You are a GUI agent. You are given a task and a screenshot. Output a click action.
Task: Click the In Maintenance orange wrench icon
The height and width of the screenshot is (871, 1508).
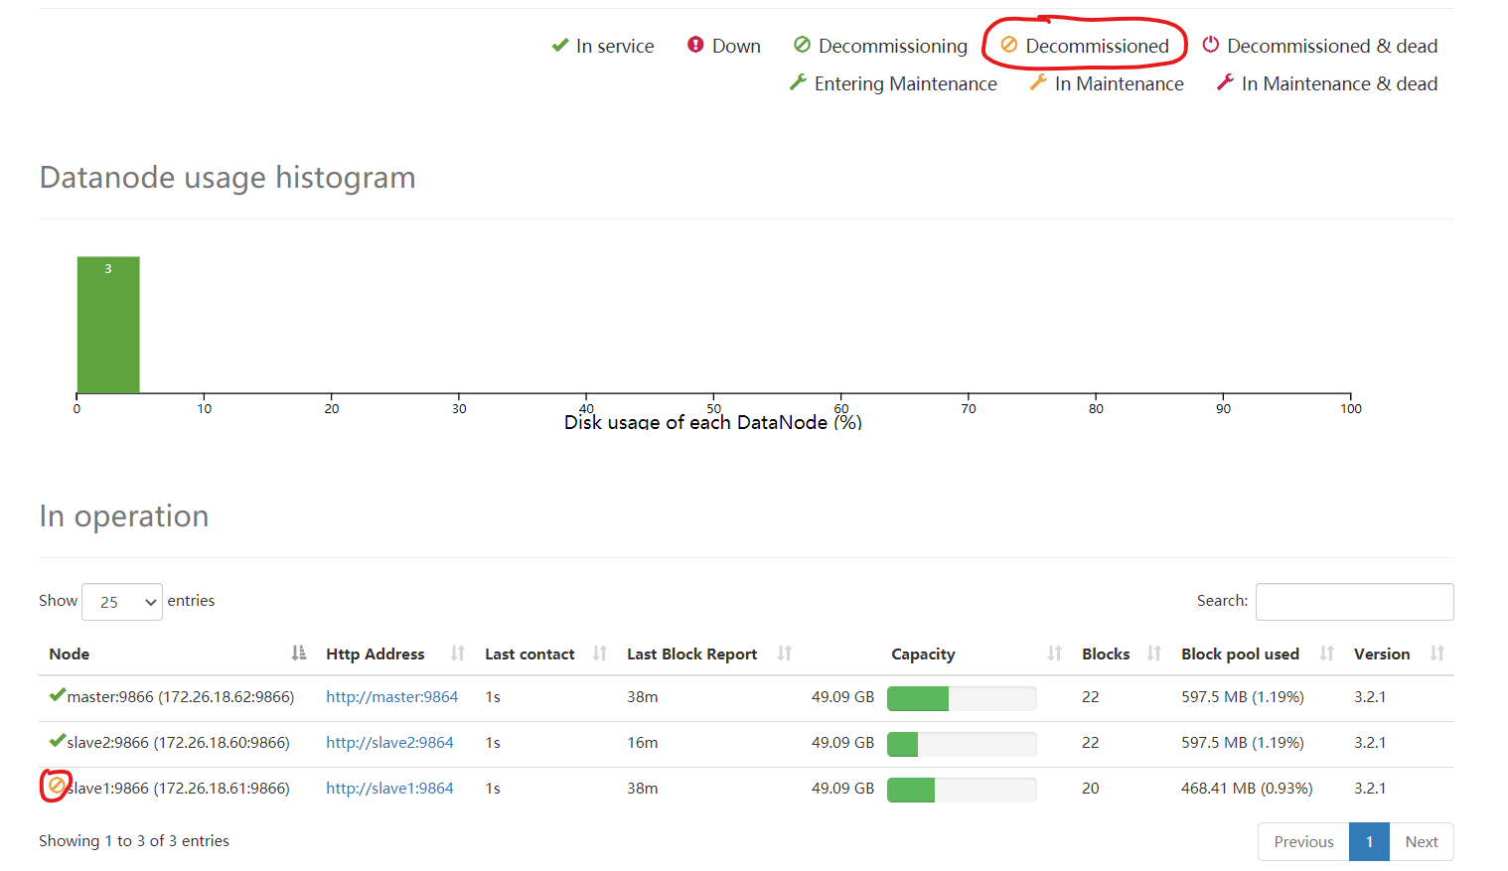pyautogui.click(x=1038, y=82)
